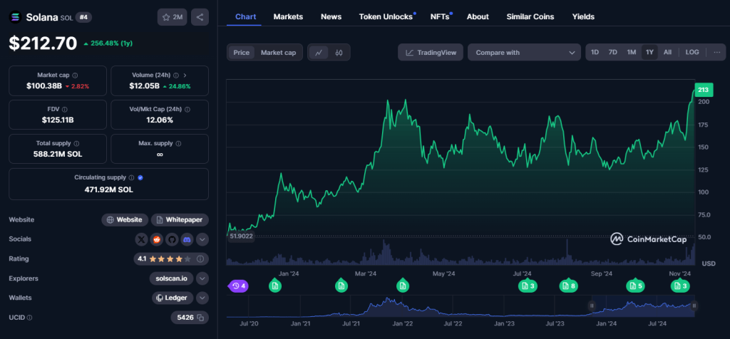This screenshot has height=339, width=730.
Task: Open Volume (24h) info icon
Action: pos(176,75)
